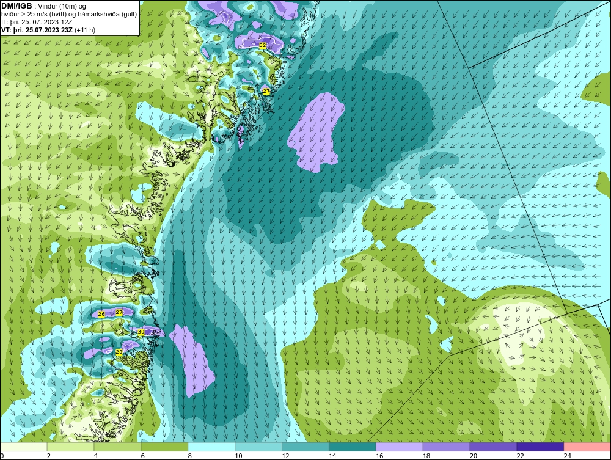The width and height of the screenshot is (611, 460).
Task: Click the salmon pink legend swatch above 24
Action: pyautogui.click(x=587, y=447)
